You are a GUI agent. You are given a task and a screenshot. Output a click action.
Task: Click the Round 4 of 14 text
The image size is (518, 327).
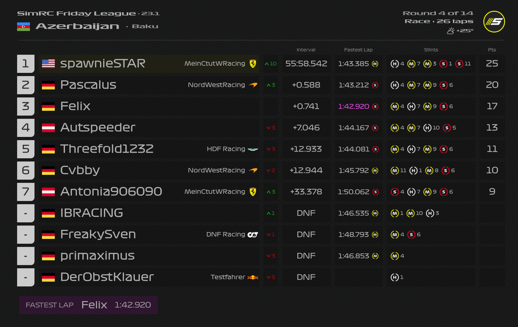(437, 13)
